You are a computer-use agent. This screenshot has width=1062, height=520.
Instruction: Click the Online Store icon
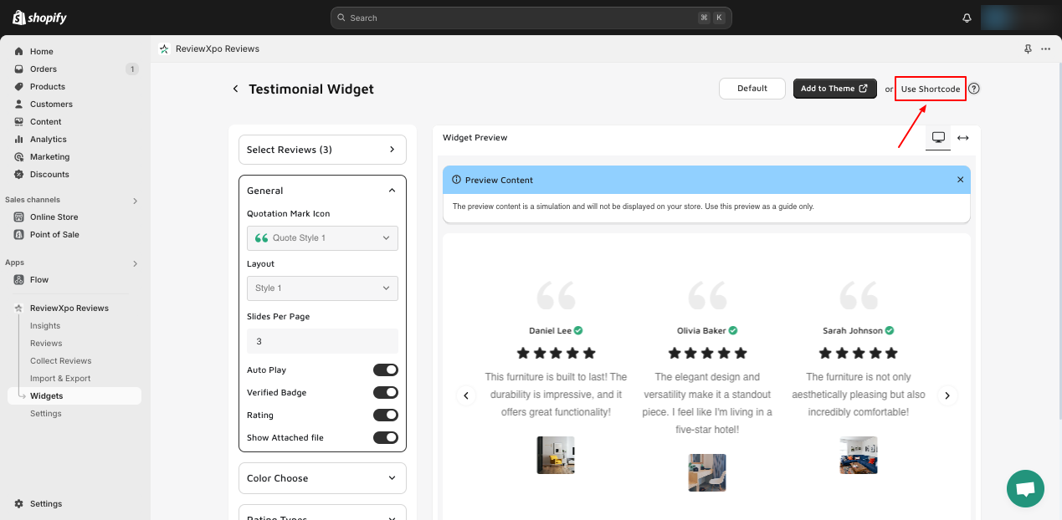(18, 217)
